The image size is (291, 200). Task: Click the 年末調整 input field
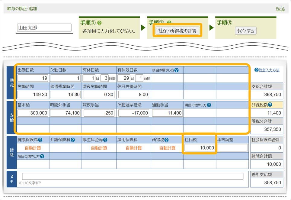click(232, 148)
